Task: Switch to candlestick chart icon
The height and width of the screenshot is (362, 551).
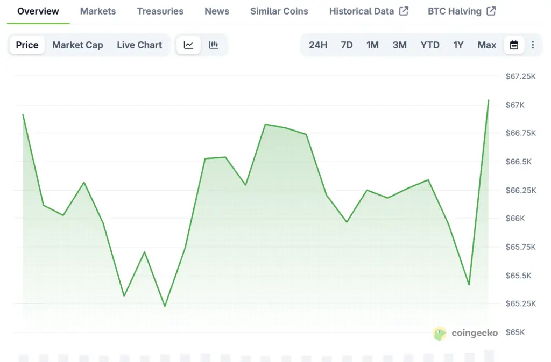Action: point(214,45)
